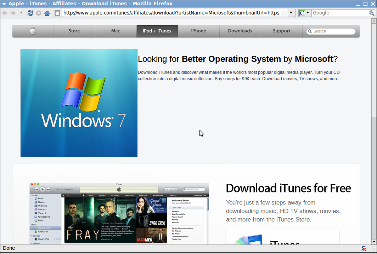The image size is (377, 254).
Task: Click the browser Back arrow button
Action: (5, 13)
